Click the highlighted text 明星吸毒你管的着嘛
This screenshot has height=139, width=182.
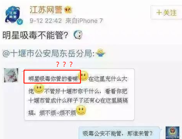pyautogui.click(x=53, y=79)
